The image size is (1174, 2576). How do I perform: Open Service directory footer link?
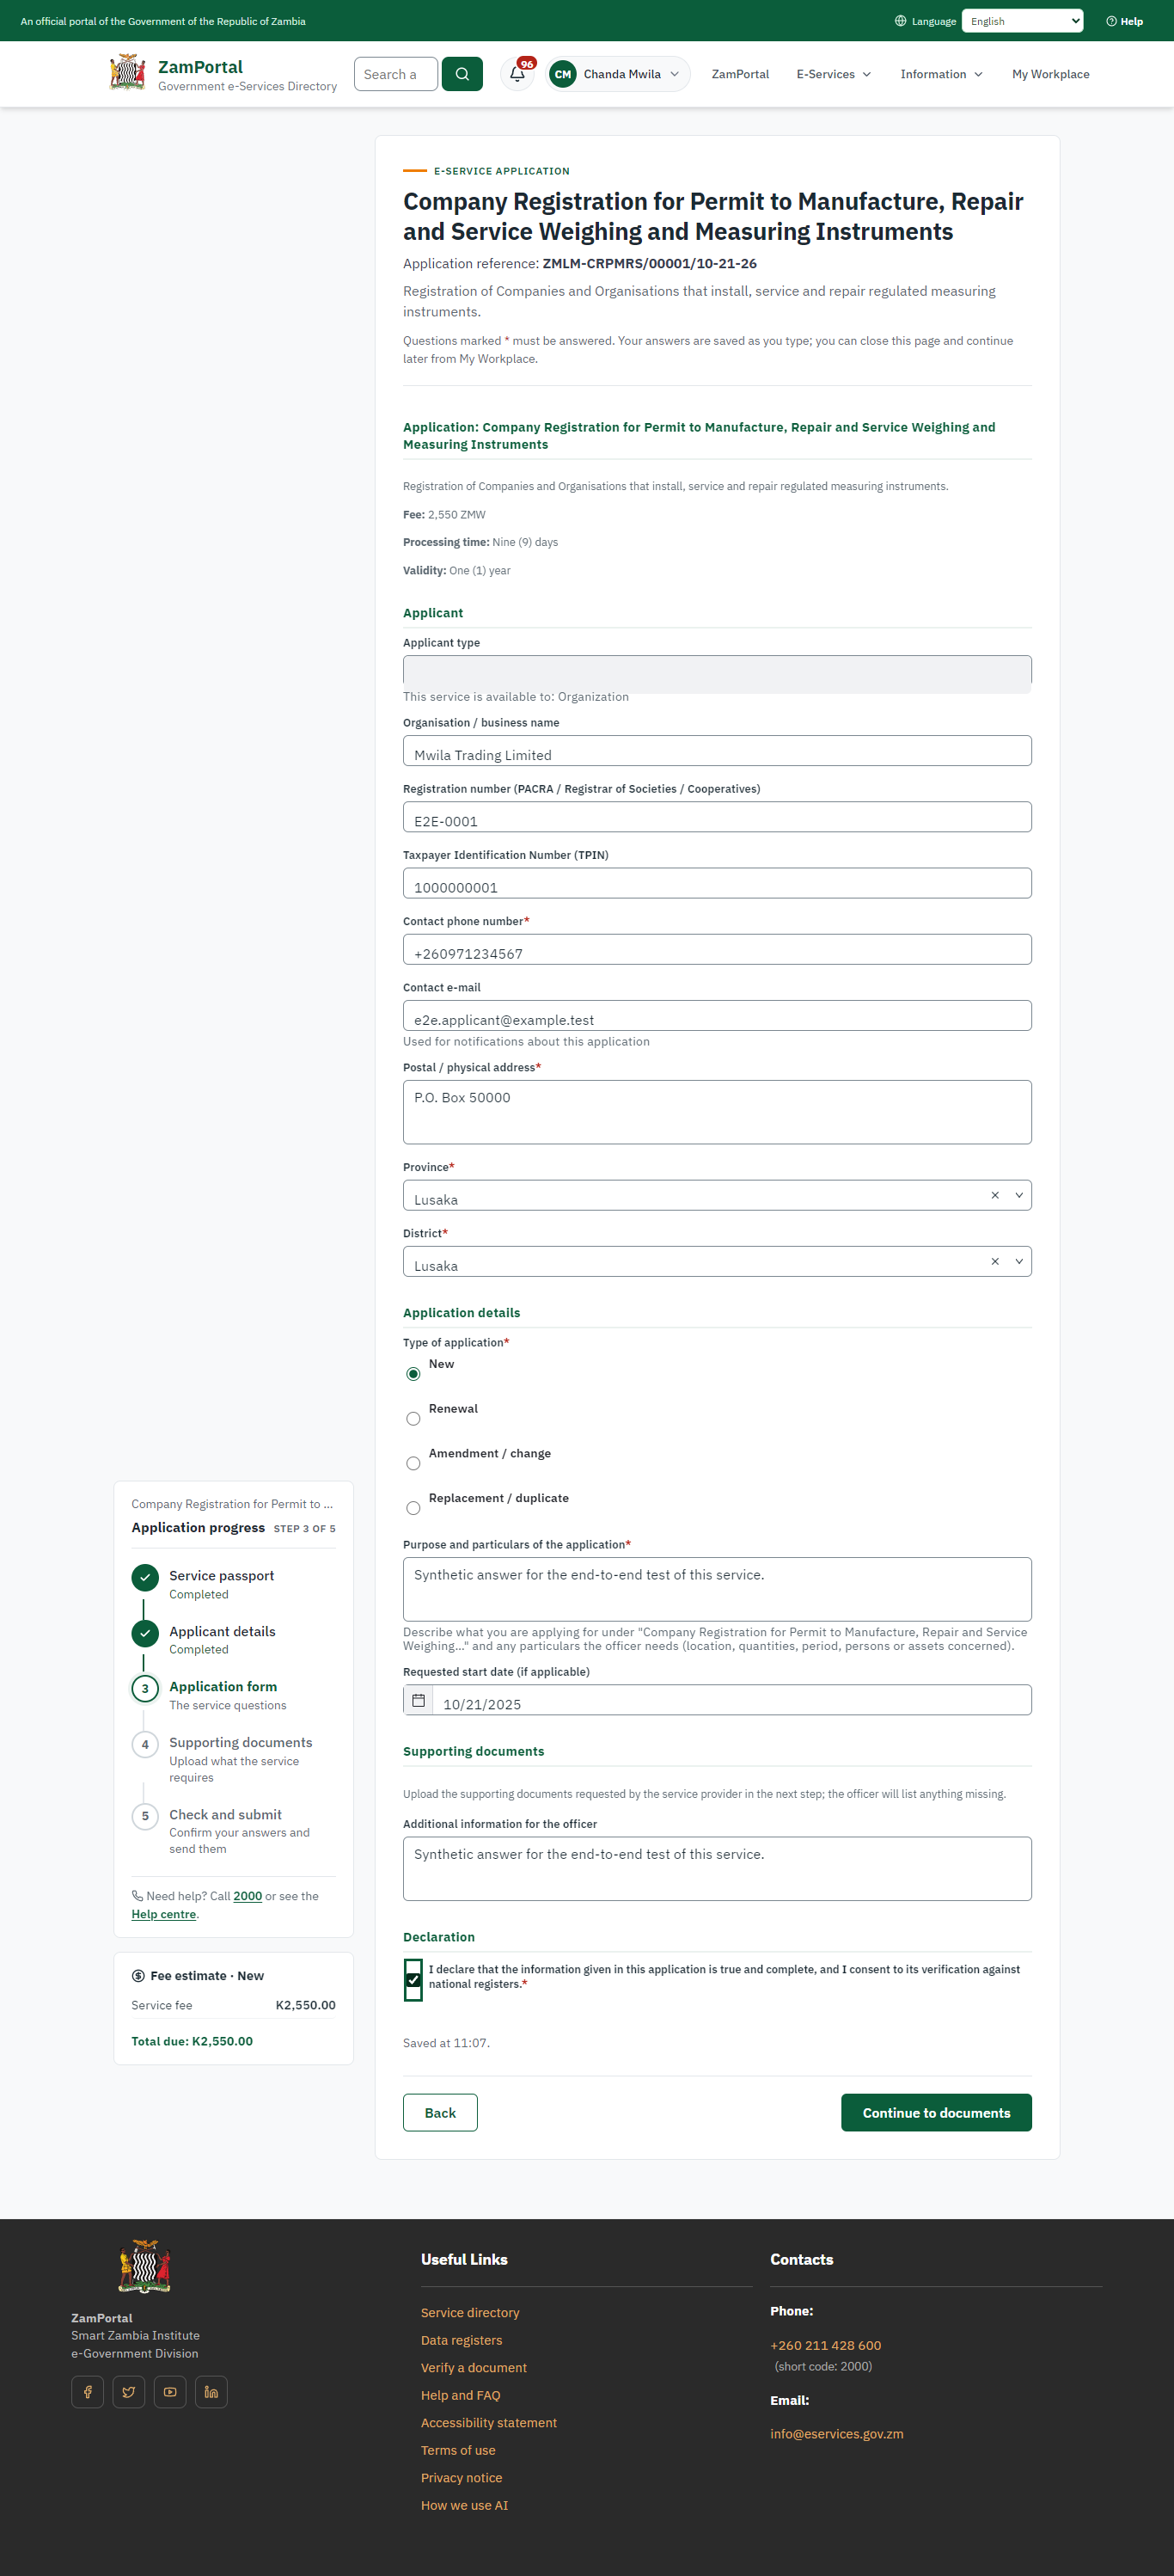(x=471, y=2313)
